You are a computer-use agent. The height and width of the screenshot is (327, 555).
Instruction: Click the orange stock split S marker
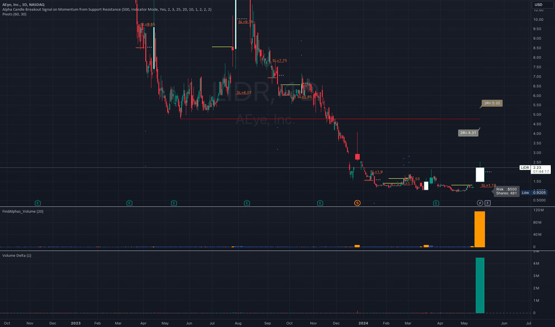357,203
